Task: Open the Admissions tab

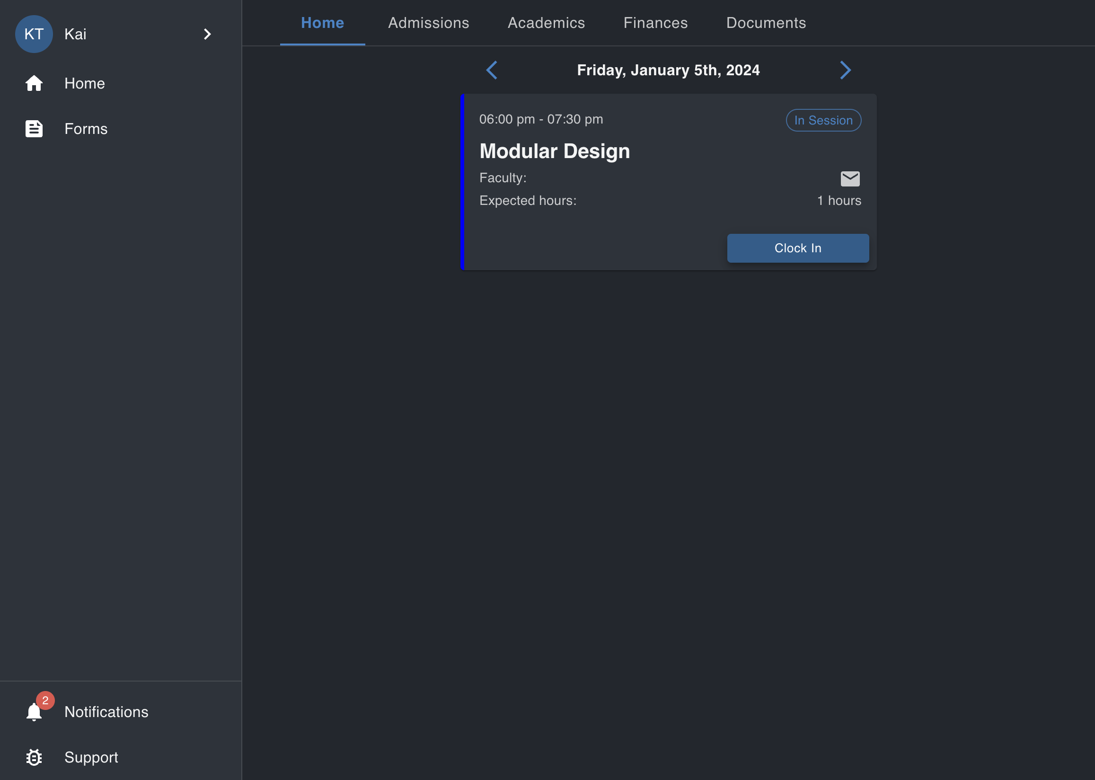Action: coord(429,23)
